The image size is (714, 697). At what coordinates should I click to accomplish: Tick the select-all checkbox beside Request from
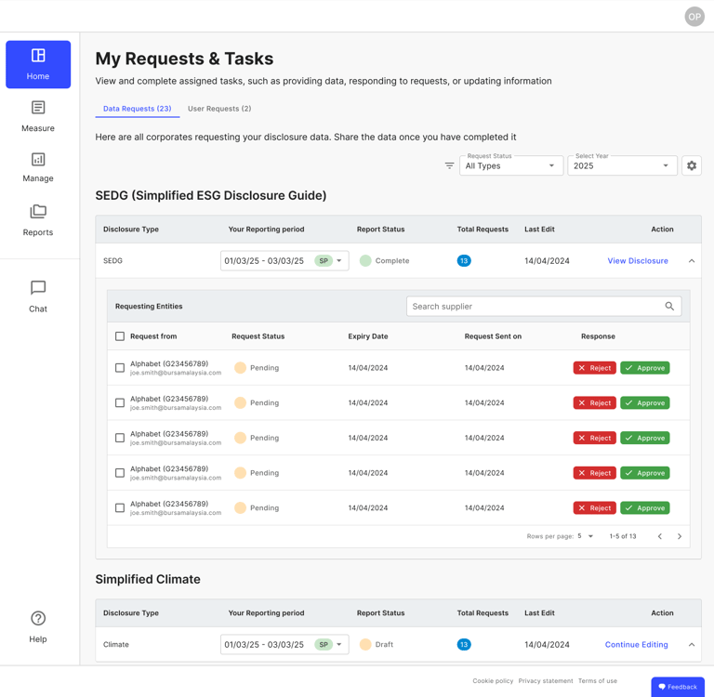[120, 336]
